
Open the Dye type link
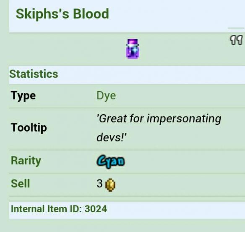point(106,96)
